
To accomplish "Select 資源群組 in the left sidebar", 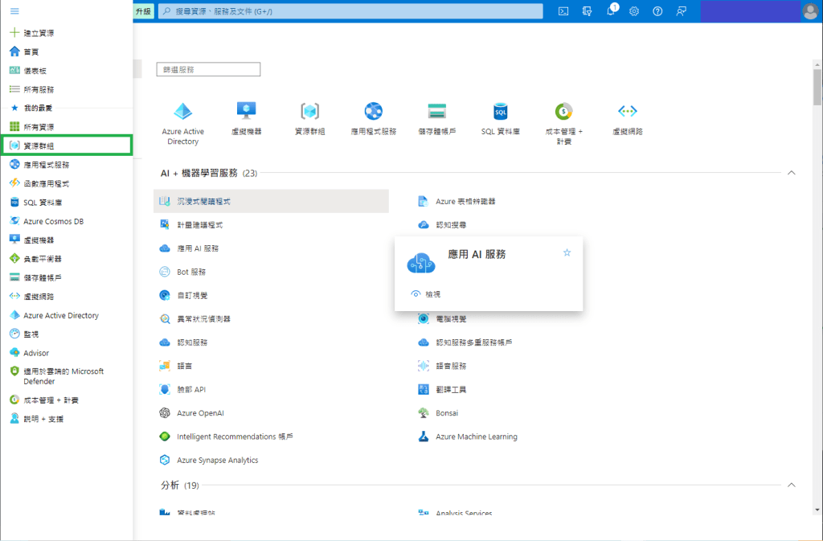I will [39, 145].
